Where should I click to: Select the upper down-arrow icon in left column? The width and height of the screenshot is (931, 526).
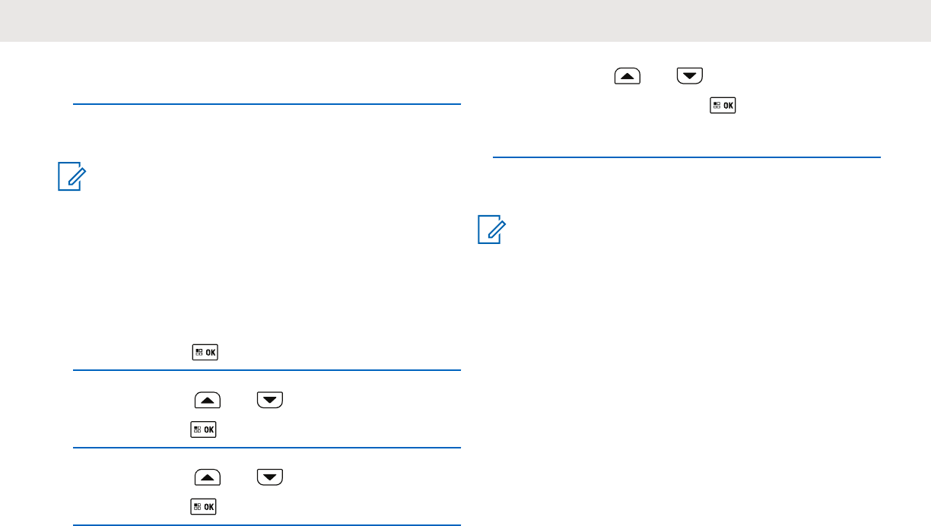(x=270, y=401)
